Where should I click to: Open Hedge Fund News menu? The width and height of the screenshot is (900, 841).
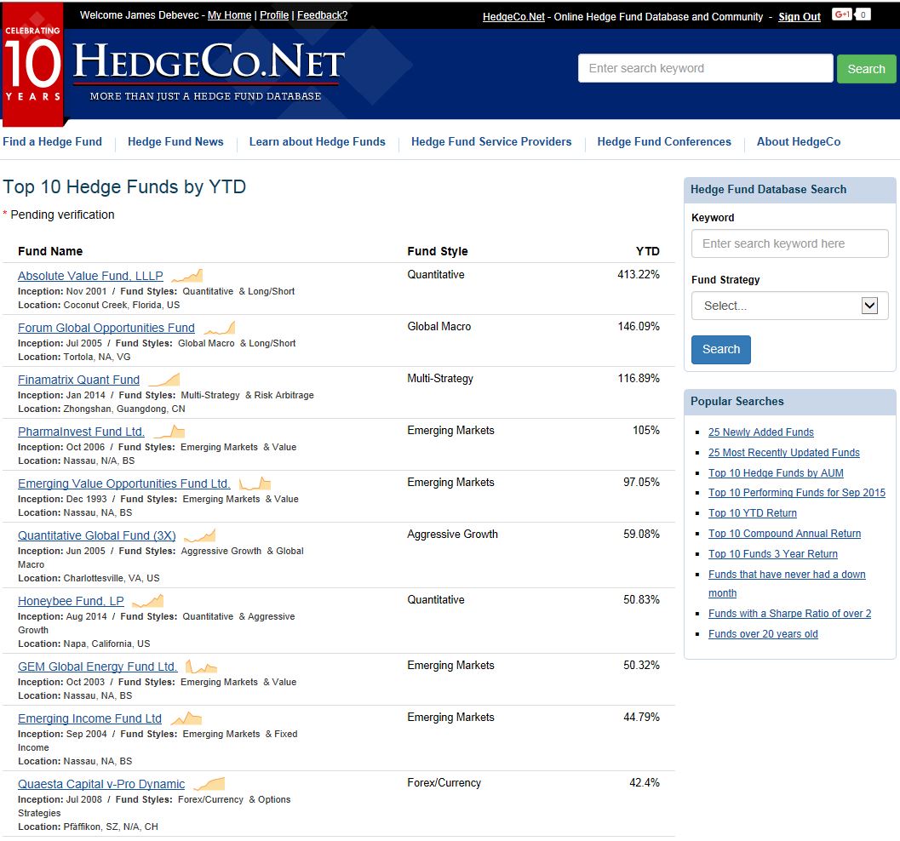point(175,141)
